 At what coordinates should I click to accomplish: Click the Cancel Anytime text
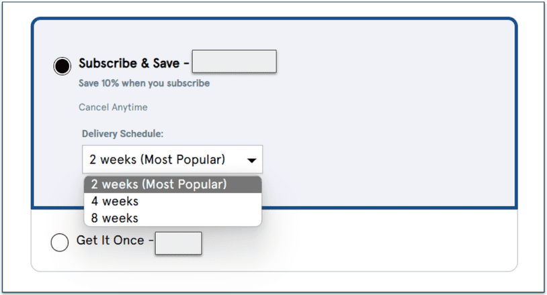click(113, 107)
